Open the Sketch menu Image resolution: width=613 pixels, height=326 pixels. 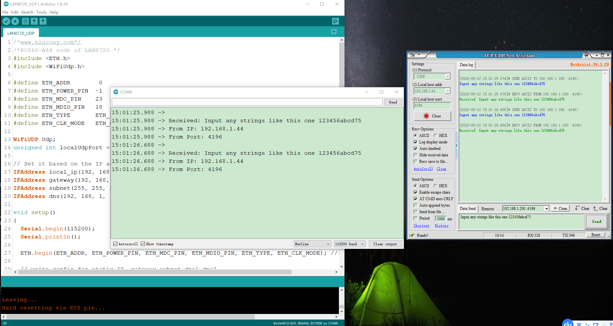pos(27,12)
